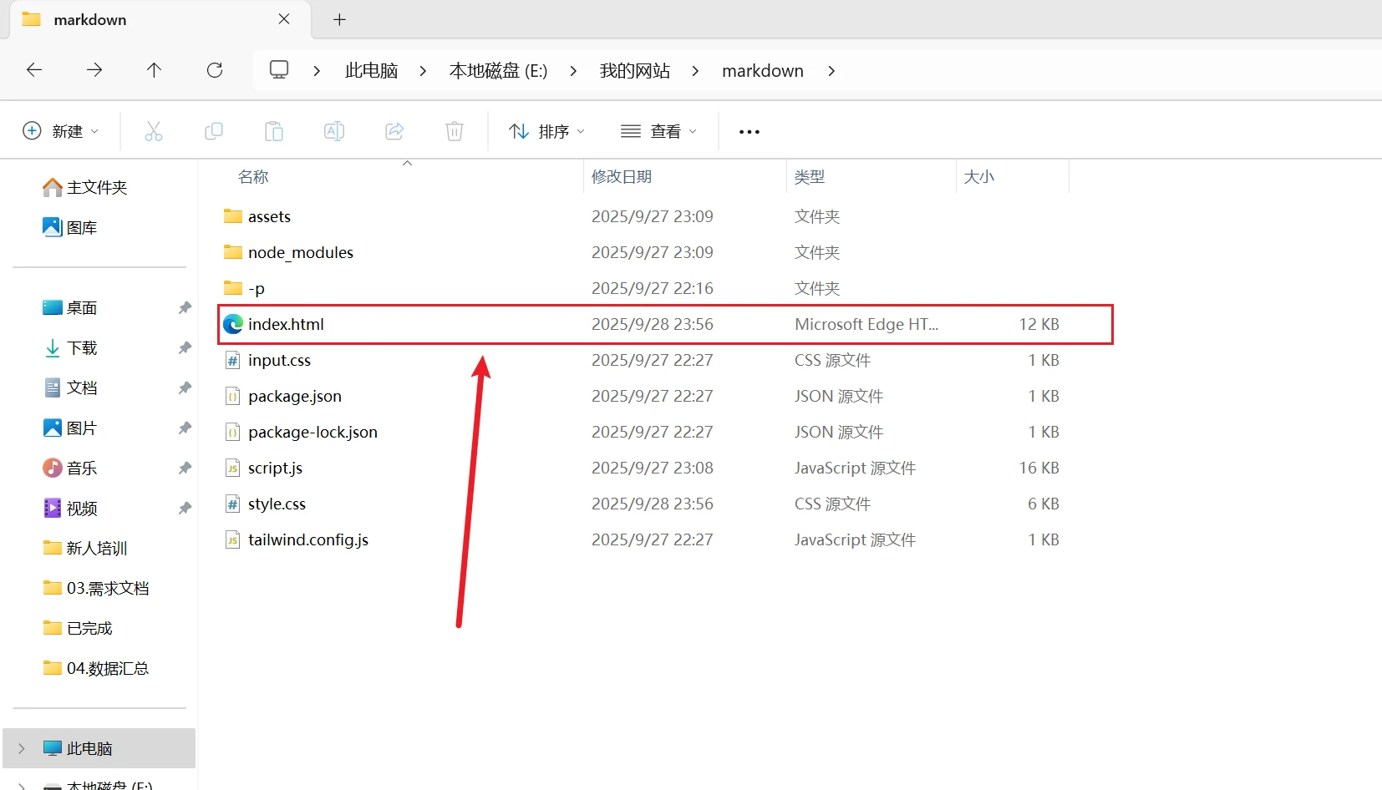1382x790 pixels.
Task: Go back using the back arrow
Action: (34, 70)
